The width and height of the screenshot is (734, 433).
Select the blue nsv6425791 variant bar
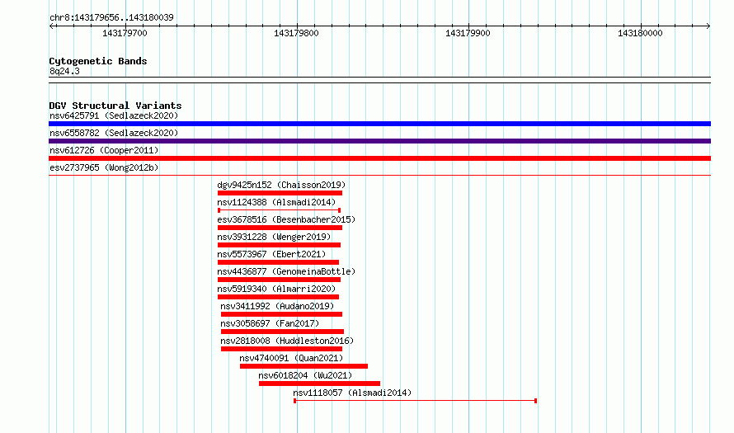pos(379,124)
